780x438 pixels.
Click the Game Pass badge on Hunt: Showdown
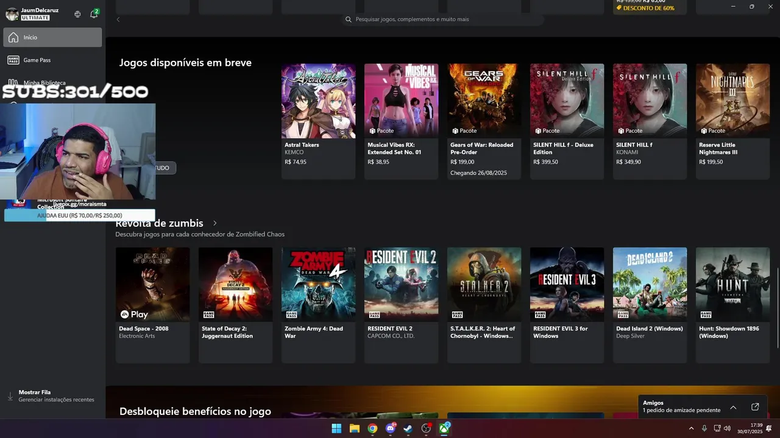click(706, 315)
